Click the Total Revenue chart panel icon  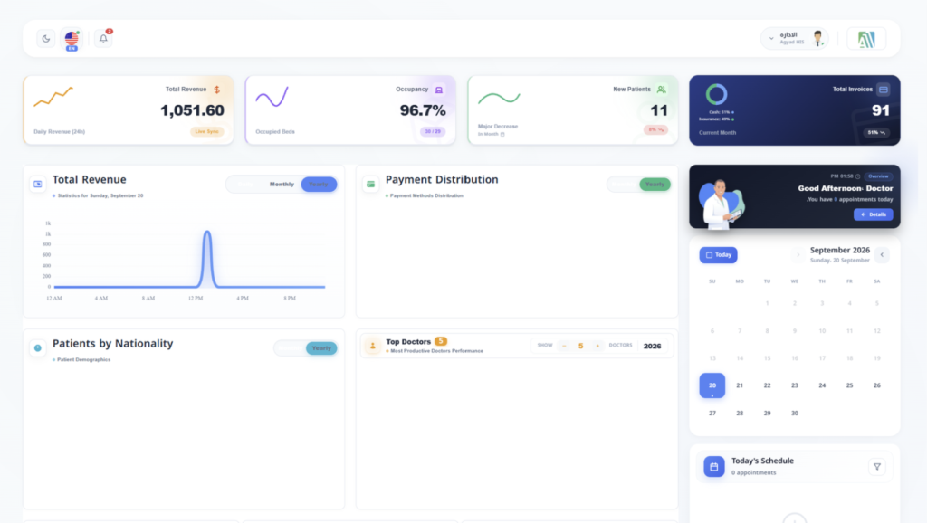(38, 184)
